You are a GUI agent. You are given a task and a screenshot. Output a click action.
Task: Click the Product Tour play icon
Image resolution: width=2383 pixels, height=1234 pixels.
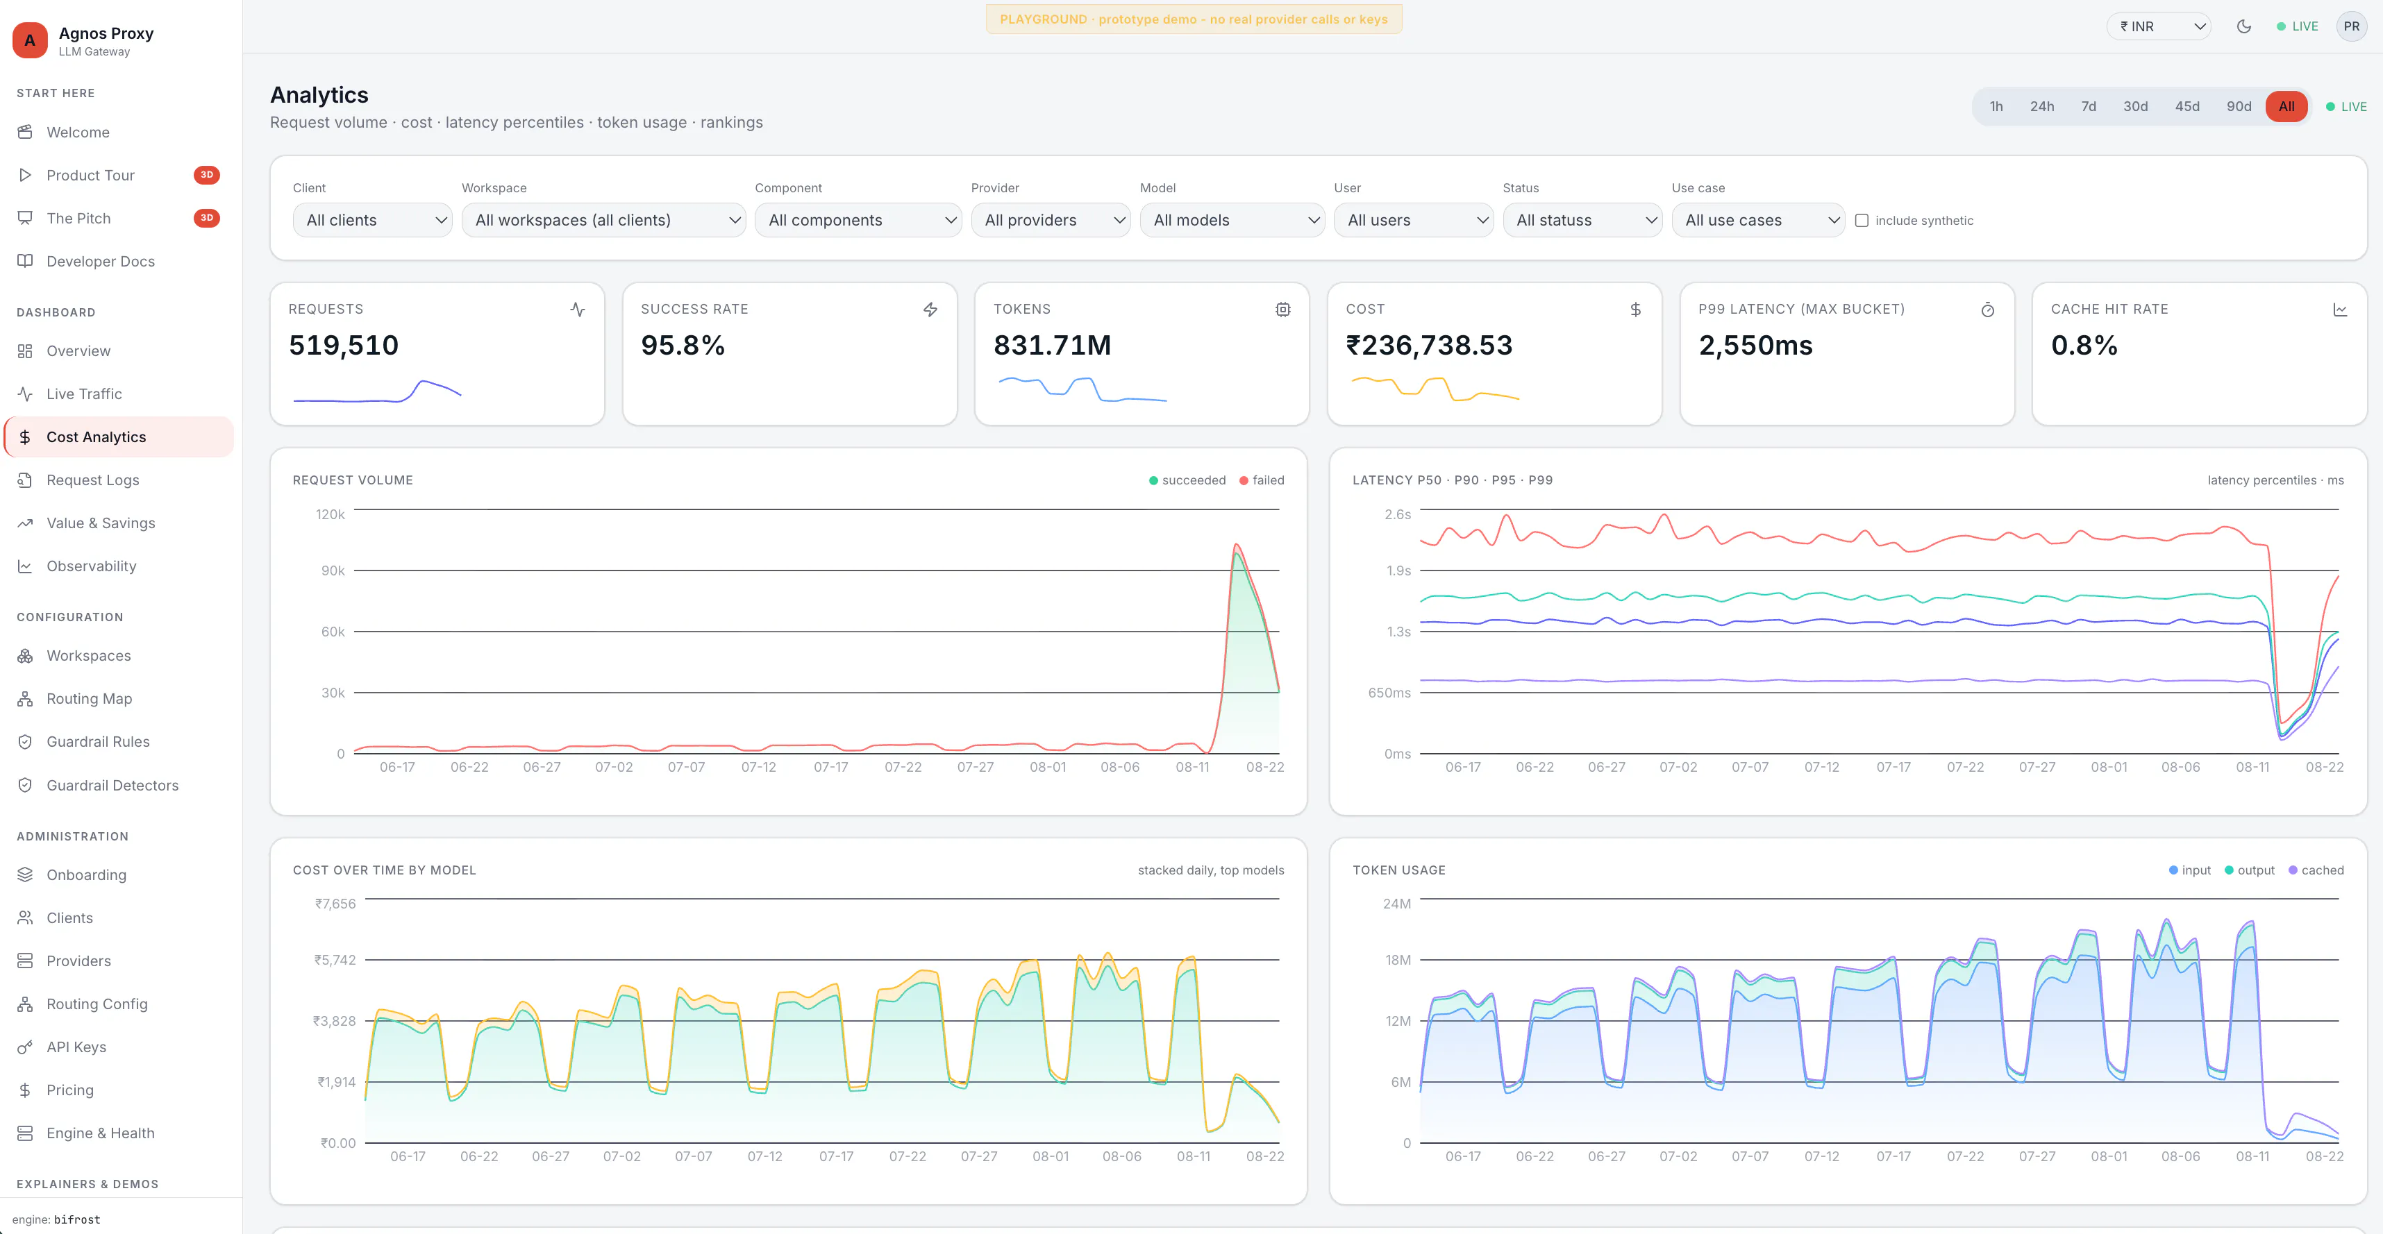(x=25, y=175)
